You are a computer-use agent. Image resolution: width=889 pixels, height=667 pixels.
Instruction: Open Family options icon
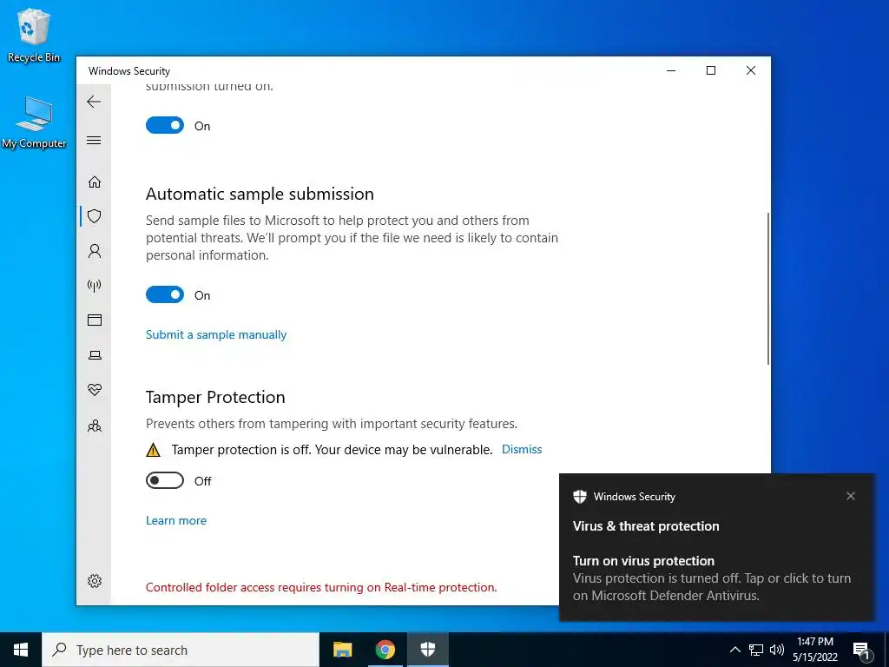(x=95, y=426)
